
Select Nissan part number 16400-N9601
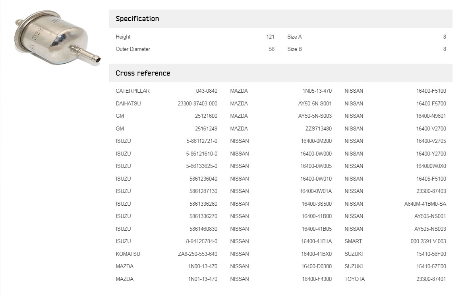[431, 116]
